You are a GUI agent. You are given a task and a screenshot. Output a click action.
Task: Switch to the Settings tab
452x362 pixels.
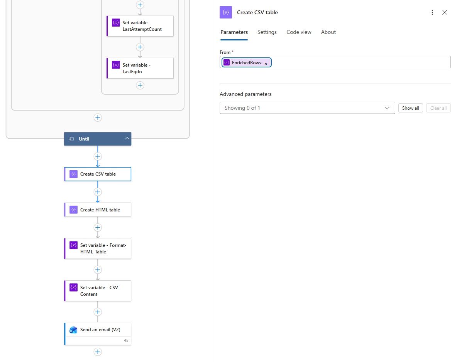pos(267,32)
